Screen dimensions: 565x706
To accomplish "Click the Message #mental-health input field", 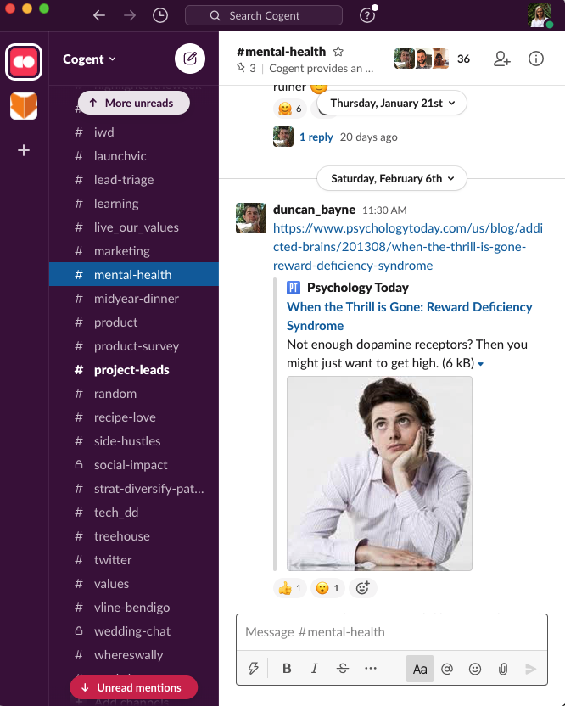I will click(x=390, y=632).
